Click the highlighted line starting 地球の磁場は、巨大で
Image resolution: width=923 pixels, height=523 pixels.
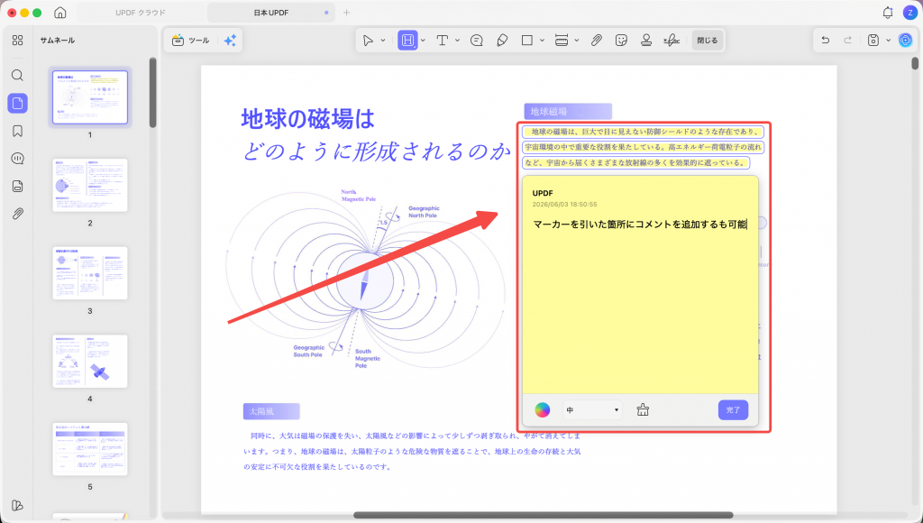644,132
